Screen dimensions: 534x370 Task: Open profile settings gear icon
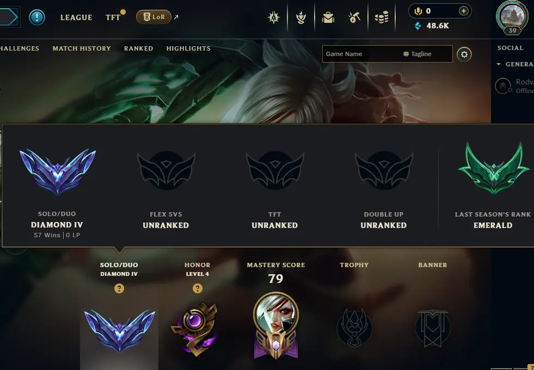pyautogui.click(x=464, y=54)
